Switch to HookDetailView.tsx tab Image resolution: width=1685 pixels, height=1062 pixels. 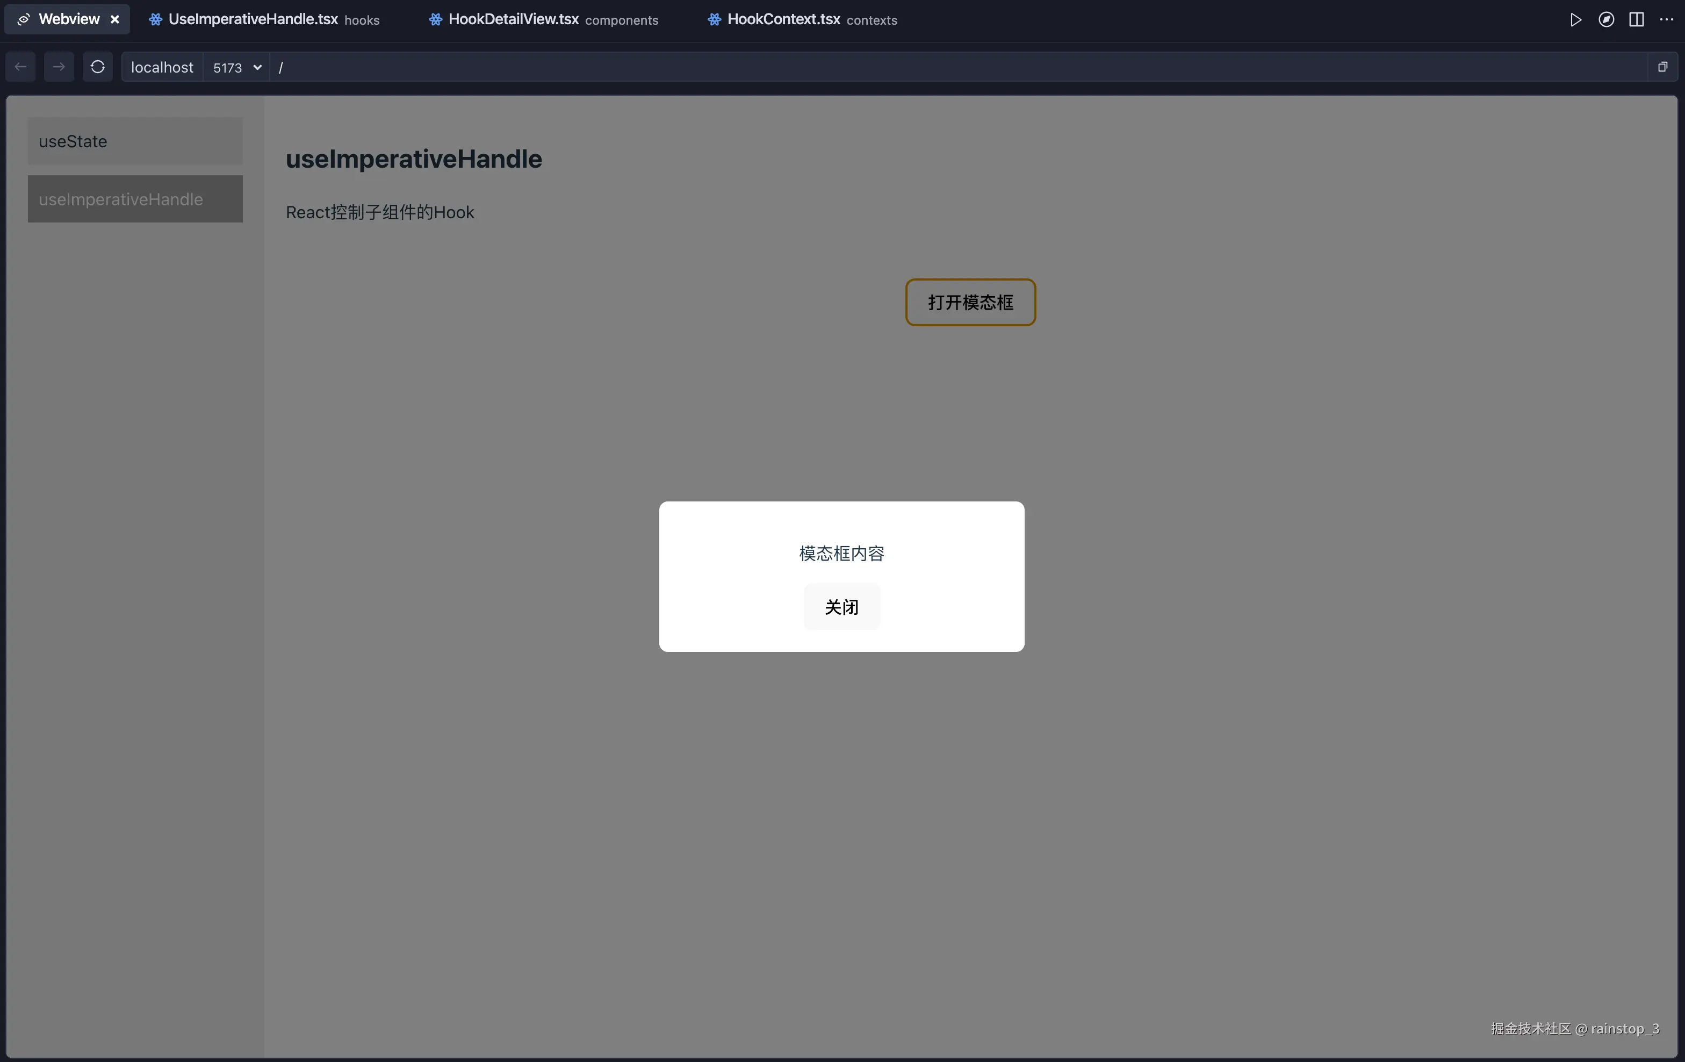pos(543,19)
